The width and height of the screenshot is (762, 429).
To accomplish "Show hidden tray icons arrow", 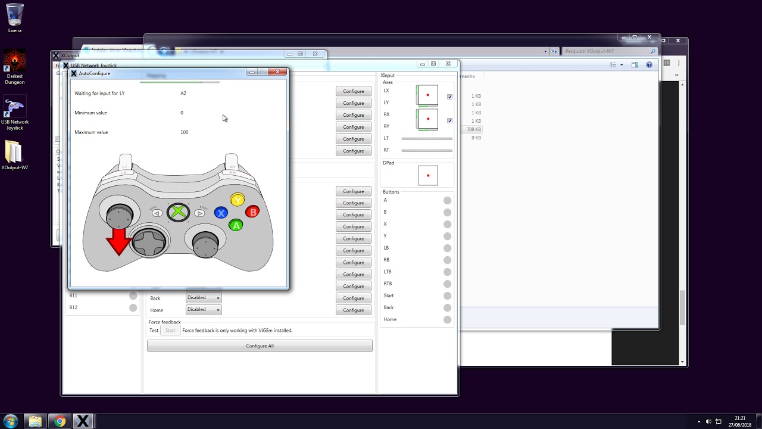I will (699, 422).
